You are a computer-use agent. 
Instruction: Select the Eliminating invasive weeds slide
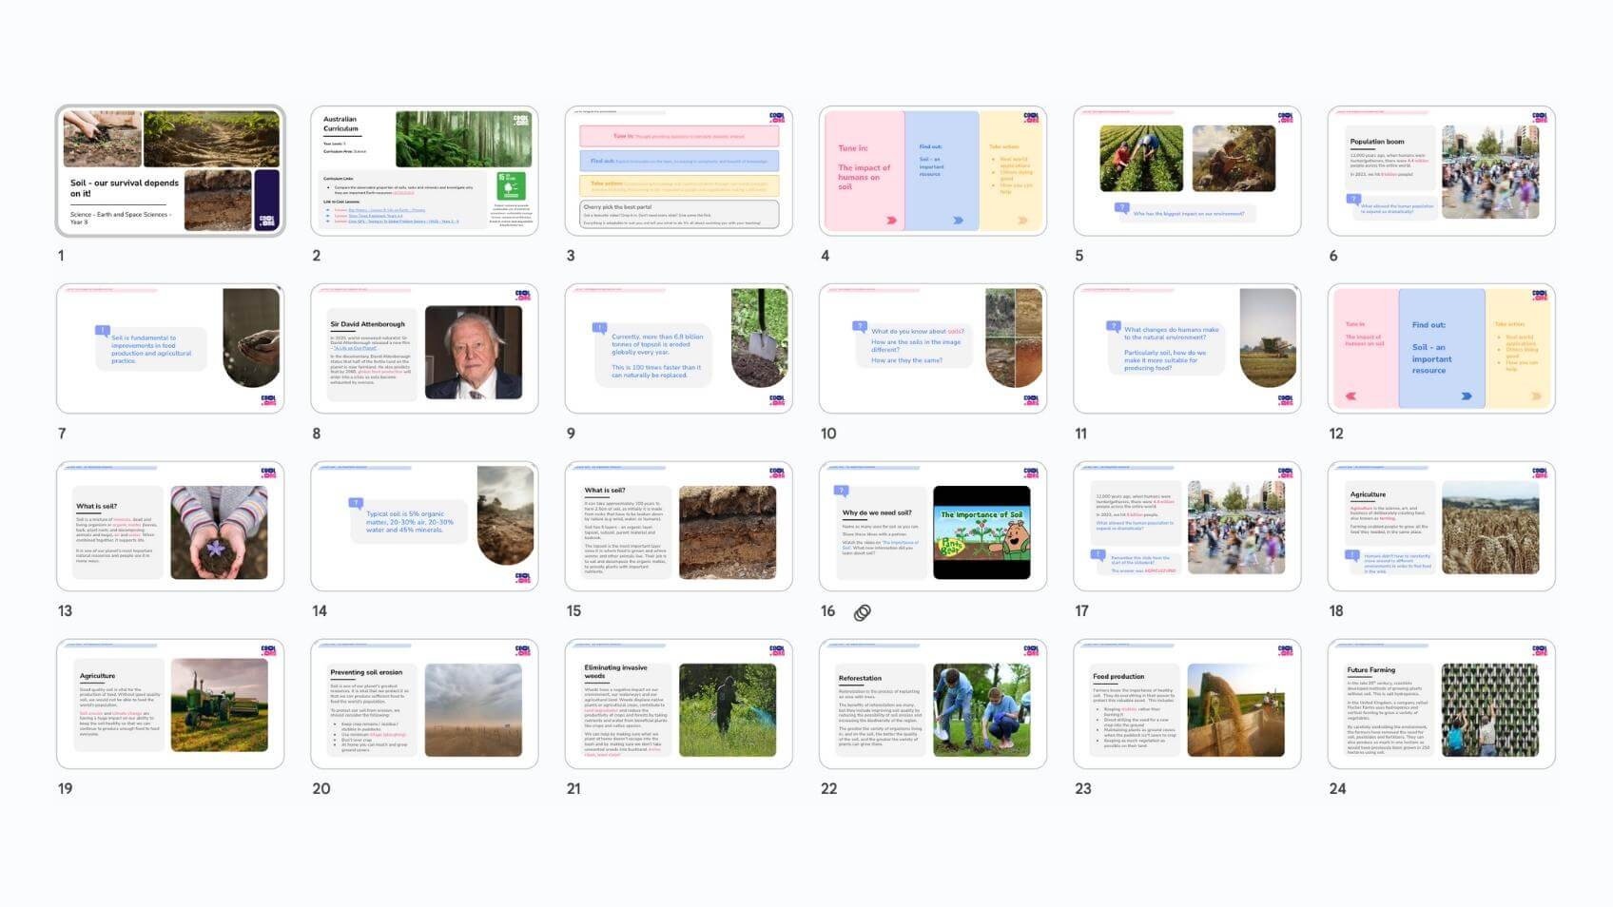tap(678, 704)
